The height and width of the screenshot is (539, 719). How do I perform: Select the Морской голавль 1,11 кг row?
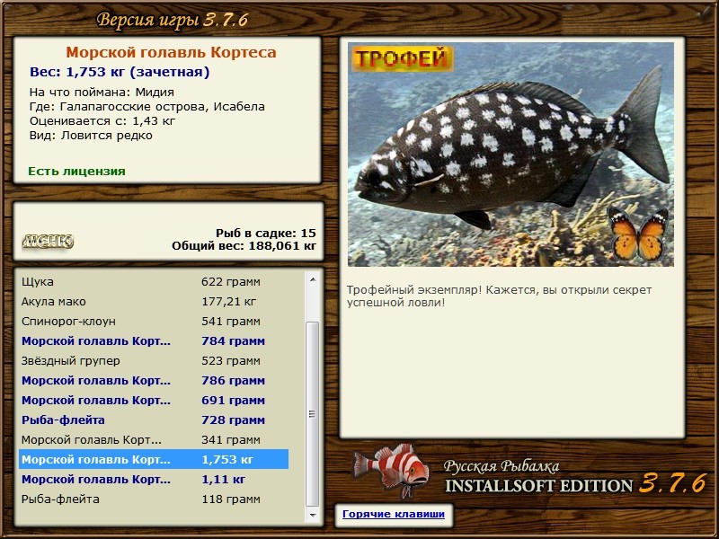tap(154, 479)
